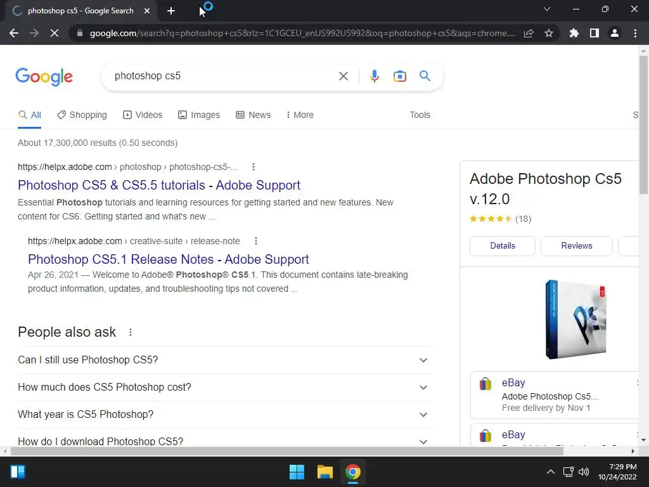The width and height of the screenshot is (649, 487).
Task: Click the scroll right arrow
Action: click(x=633, y=451)
